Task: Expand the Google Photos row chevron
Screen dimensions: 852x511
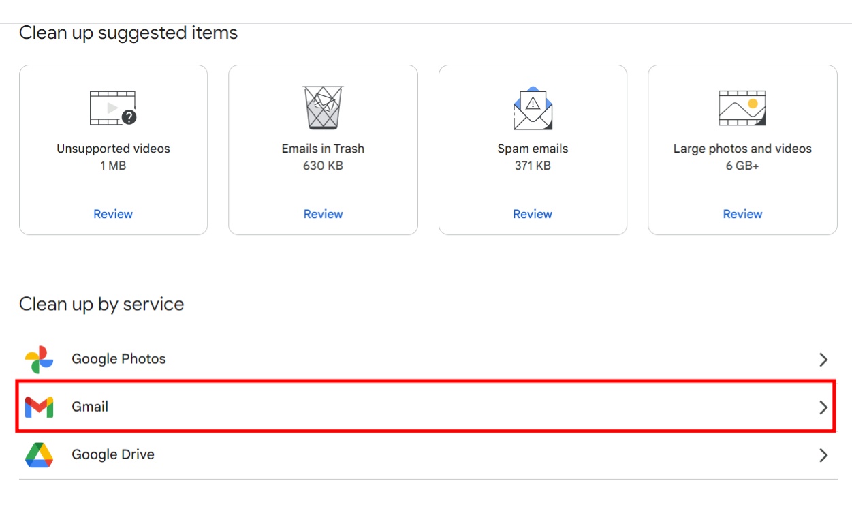Action: (823, 359)
